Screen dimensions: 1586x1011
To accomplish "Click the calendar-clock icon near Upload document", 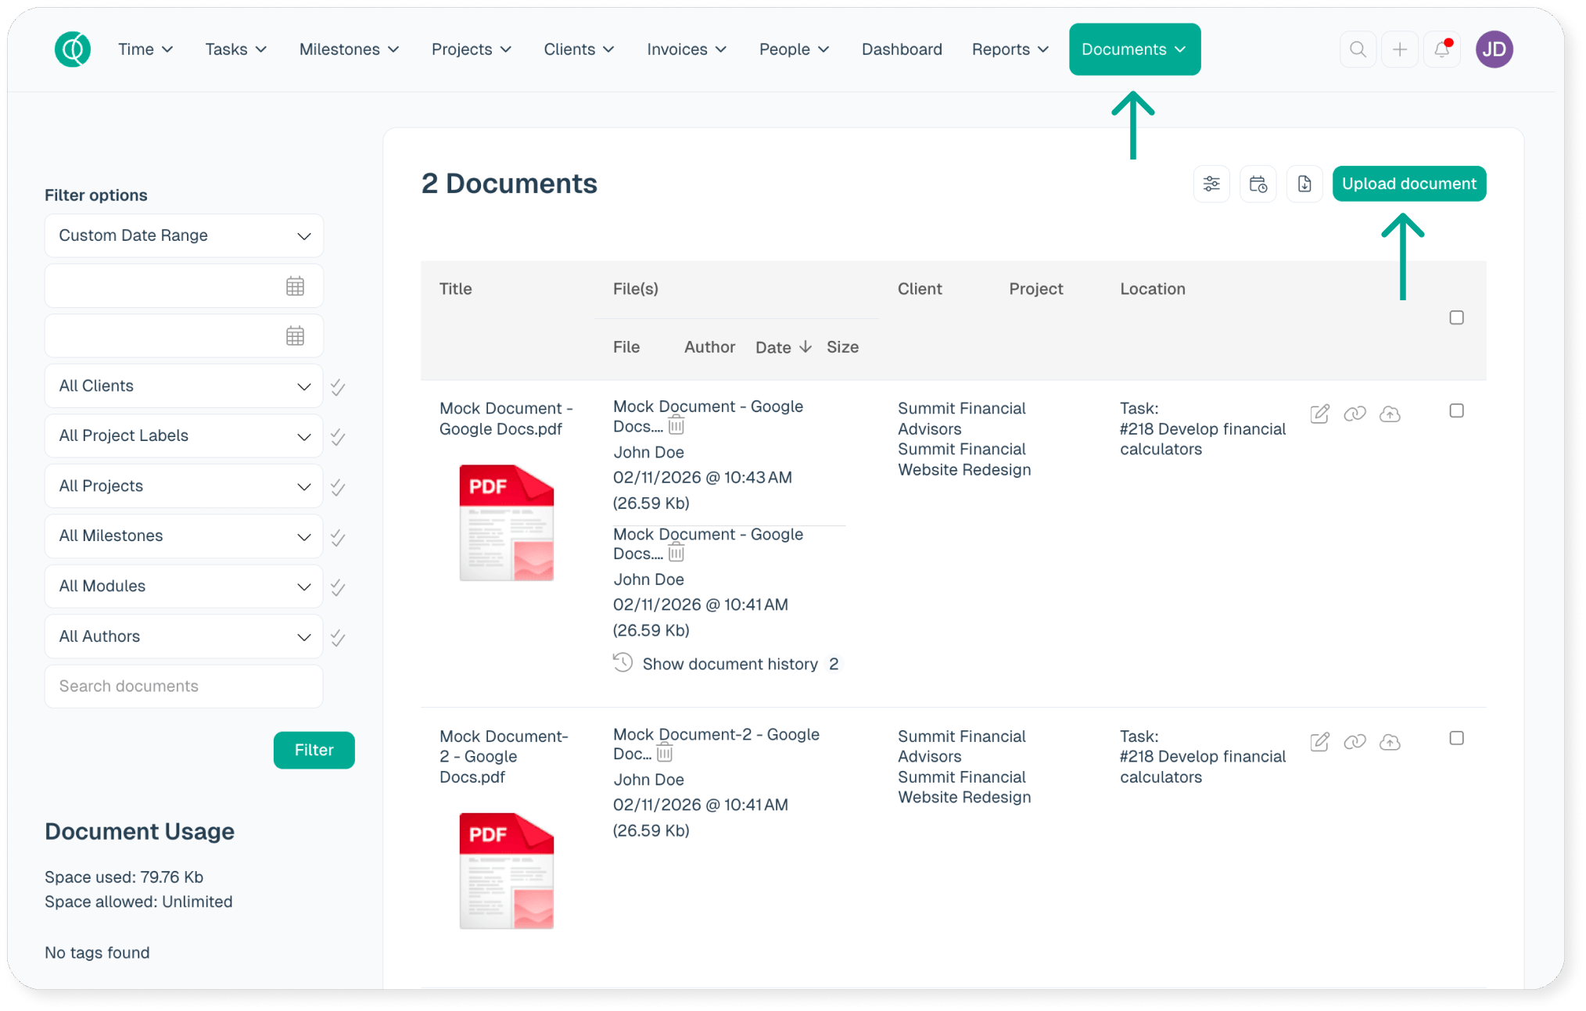I will tap(1258, 184).
